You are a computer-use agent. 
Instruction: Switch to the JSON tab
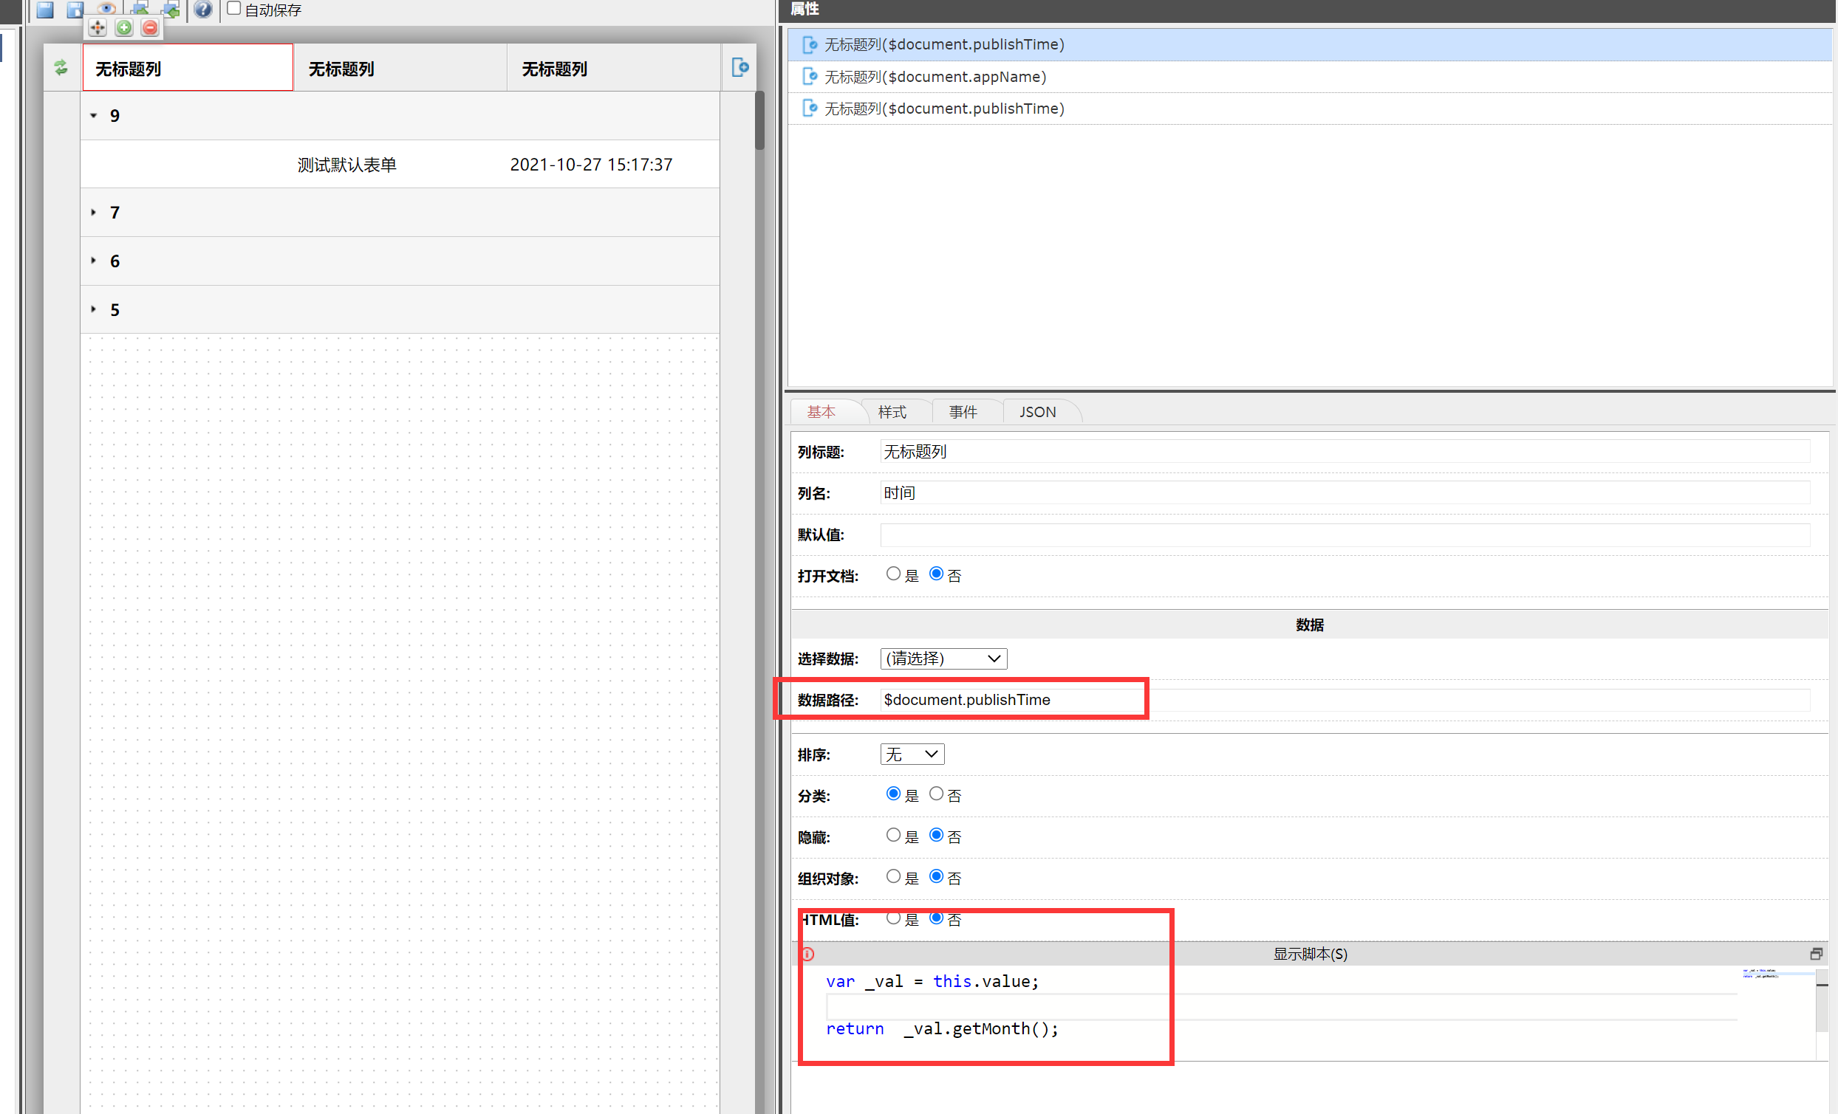1037,413
